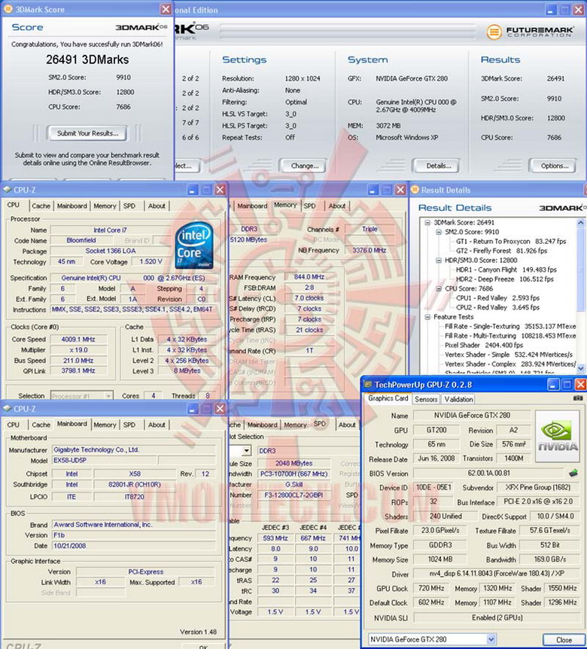587x649 pixels.
Task: Click the 'XFX Pine Group (1682)' subvendor value
Action: [538, 487]
